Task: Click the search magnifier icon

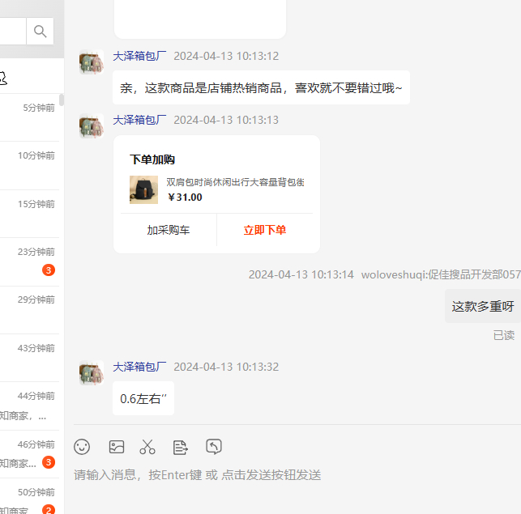Action: pyautogui.click(x=40, y=32)
